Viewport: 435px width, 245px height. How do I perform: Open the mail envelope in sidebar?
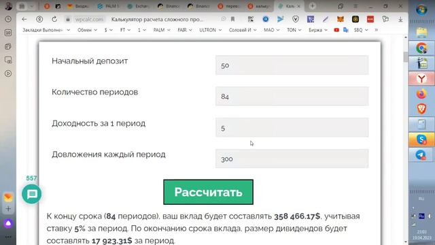(8, 197)
